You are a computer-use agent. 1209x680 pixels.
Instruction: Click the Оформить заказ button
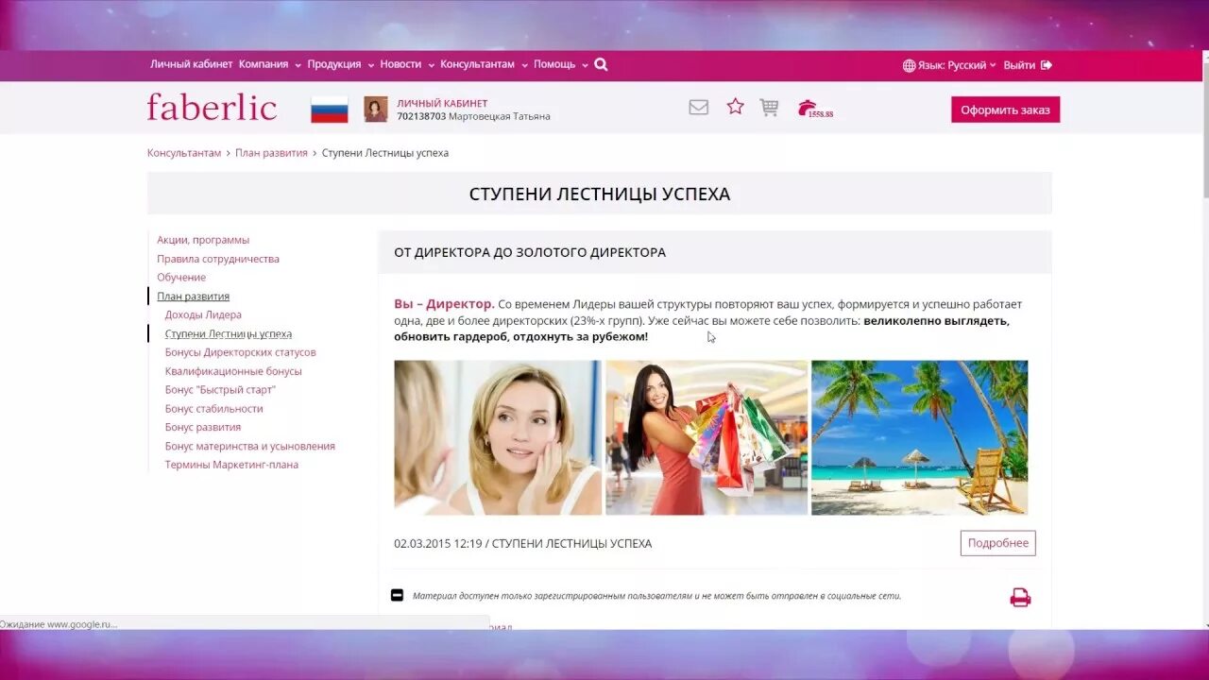coord(1005,110)
